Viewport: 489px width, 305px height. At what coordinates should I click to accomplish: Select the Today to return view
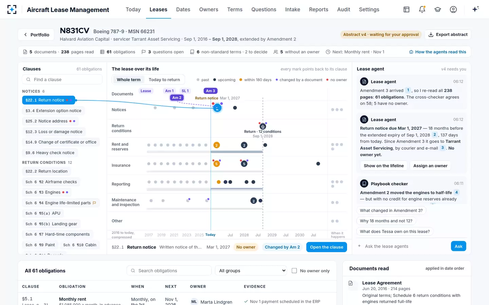(164, 80)
